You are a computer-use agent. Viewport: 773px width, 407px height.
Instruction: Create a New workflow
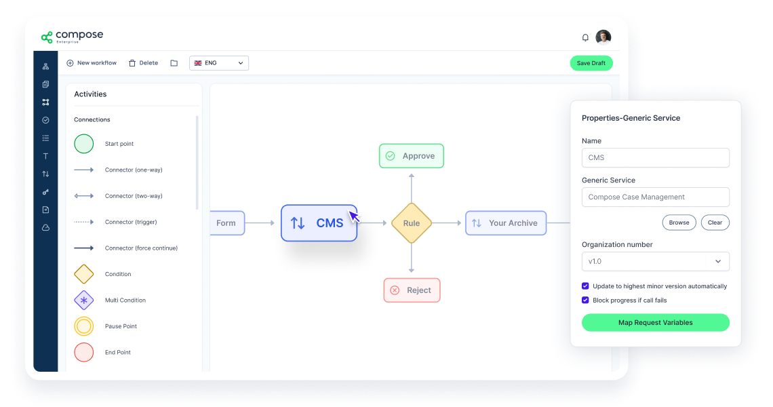coord(92,63)
